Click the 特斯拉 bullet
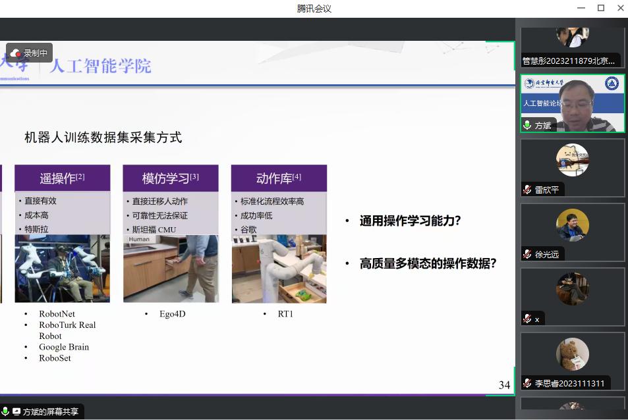This screenshot has width=628, height=420. point(36,229)
